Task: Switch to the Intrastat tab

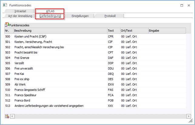Action: point(20,11)
